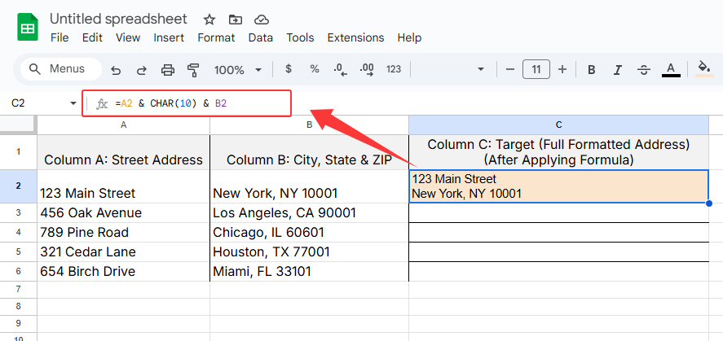
Task: Open Google Sheets home via green logo
Action: click(x=28, y=27)
